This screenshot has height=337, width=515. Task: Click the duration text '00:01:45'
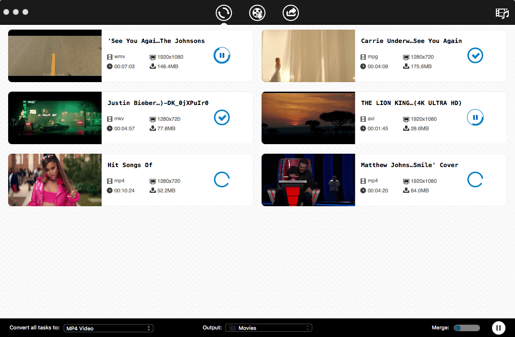coord(378,128)
